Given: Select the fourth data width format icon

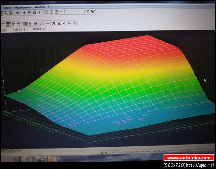Looking at the screenshot, I should 19,24.
